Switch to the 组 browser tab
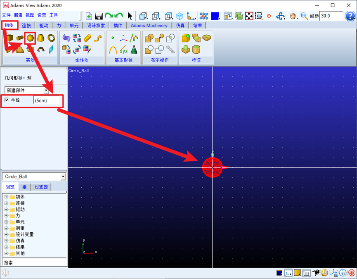The image size is (357, 279). (x=24, y=187)
